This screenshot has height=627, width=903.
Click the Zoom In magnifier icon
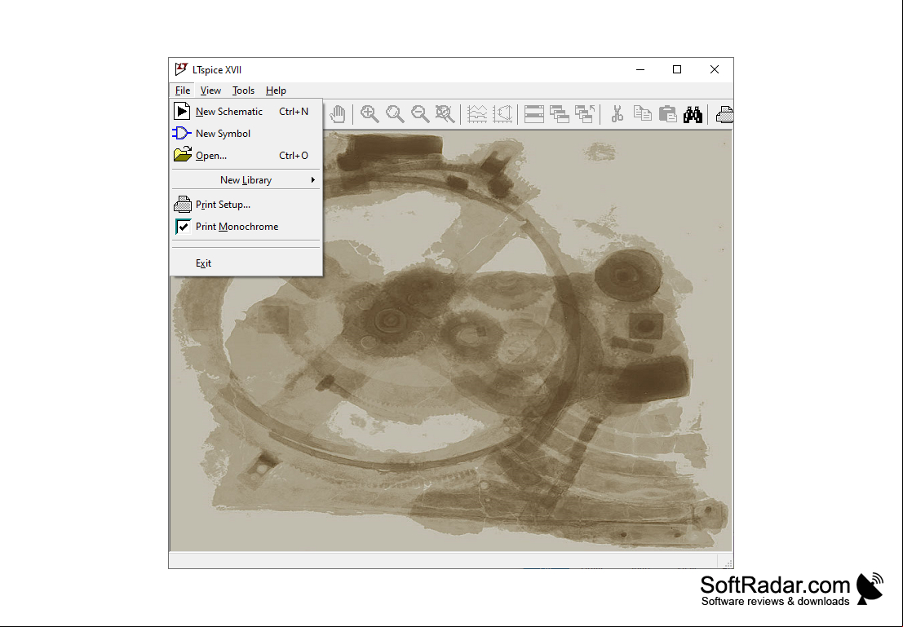click(370, 114)
